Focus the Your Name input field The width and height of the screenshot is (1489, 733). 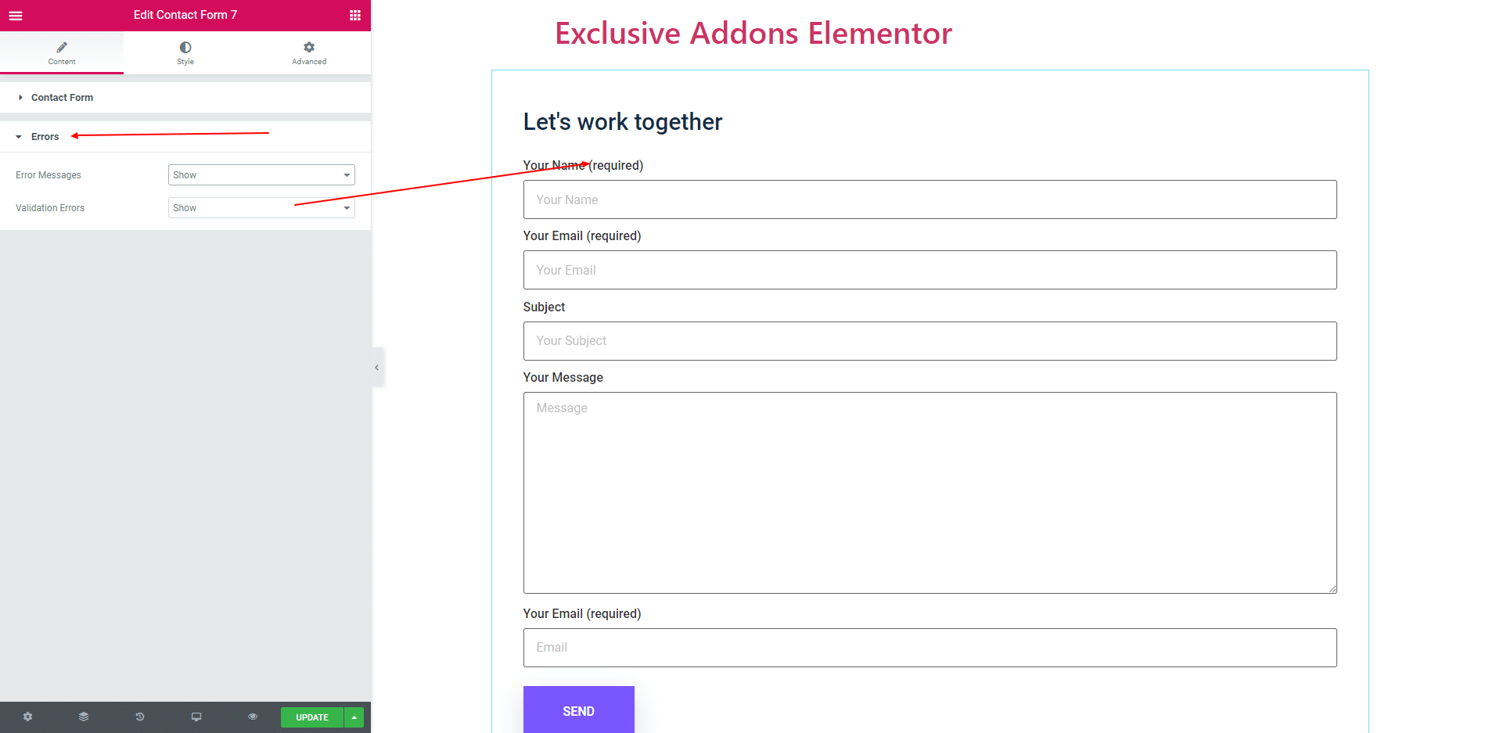[x=930, y=199]
